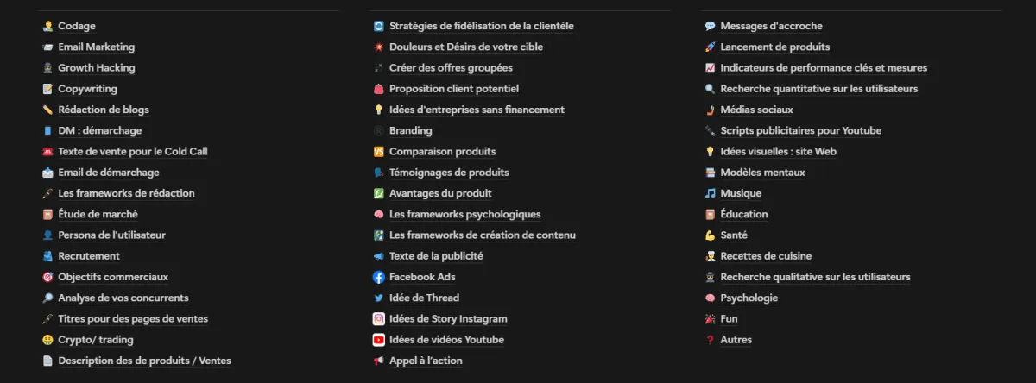Click the Instagram icon beside Idées de Story
1036x383 pixels.
(378, 319)
